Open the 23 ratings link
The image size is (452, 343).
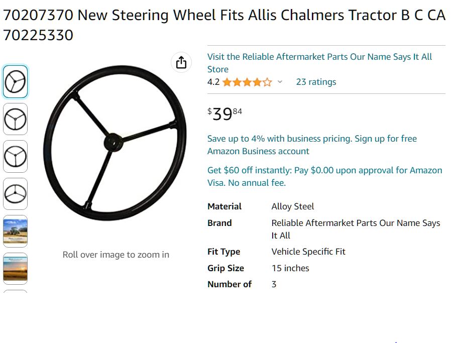(x=316, y=82)
